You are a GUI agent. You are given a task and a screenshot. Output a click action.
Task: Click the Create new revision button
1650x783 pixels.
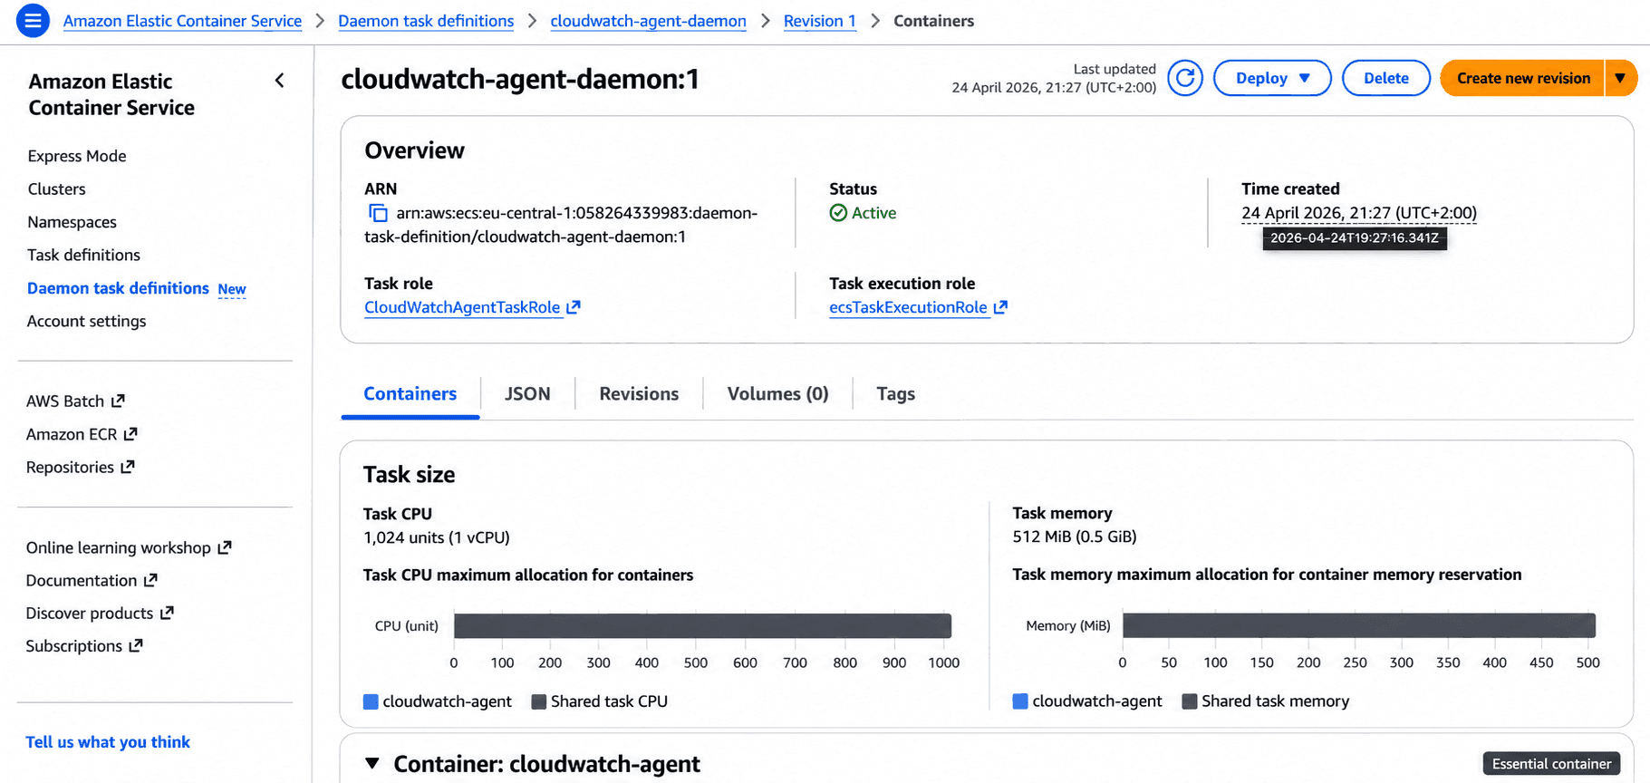1523,78
